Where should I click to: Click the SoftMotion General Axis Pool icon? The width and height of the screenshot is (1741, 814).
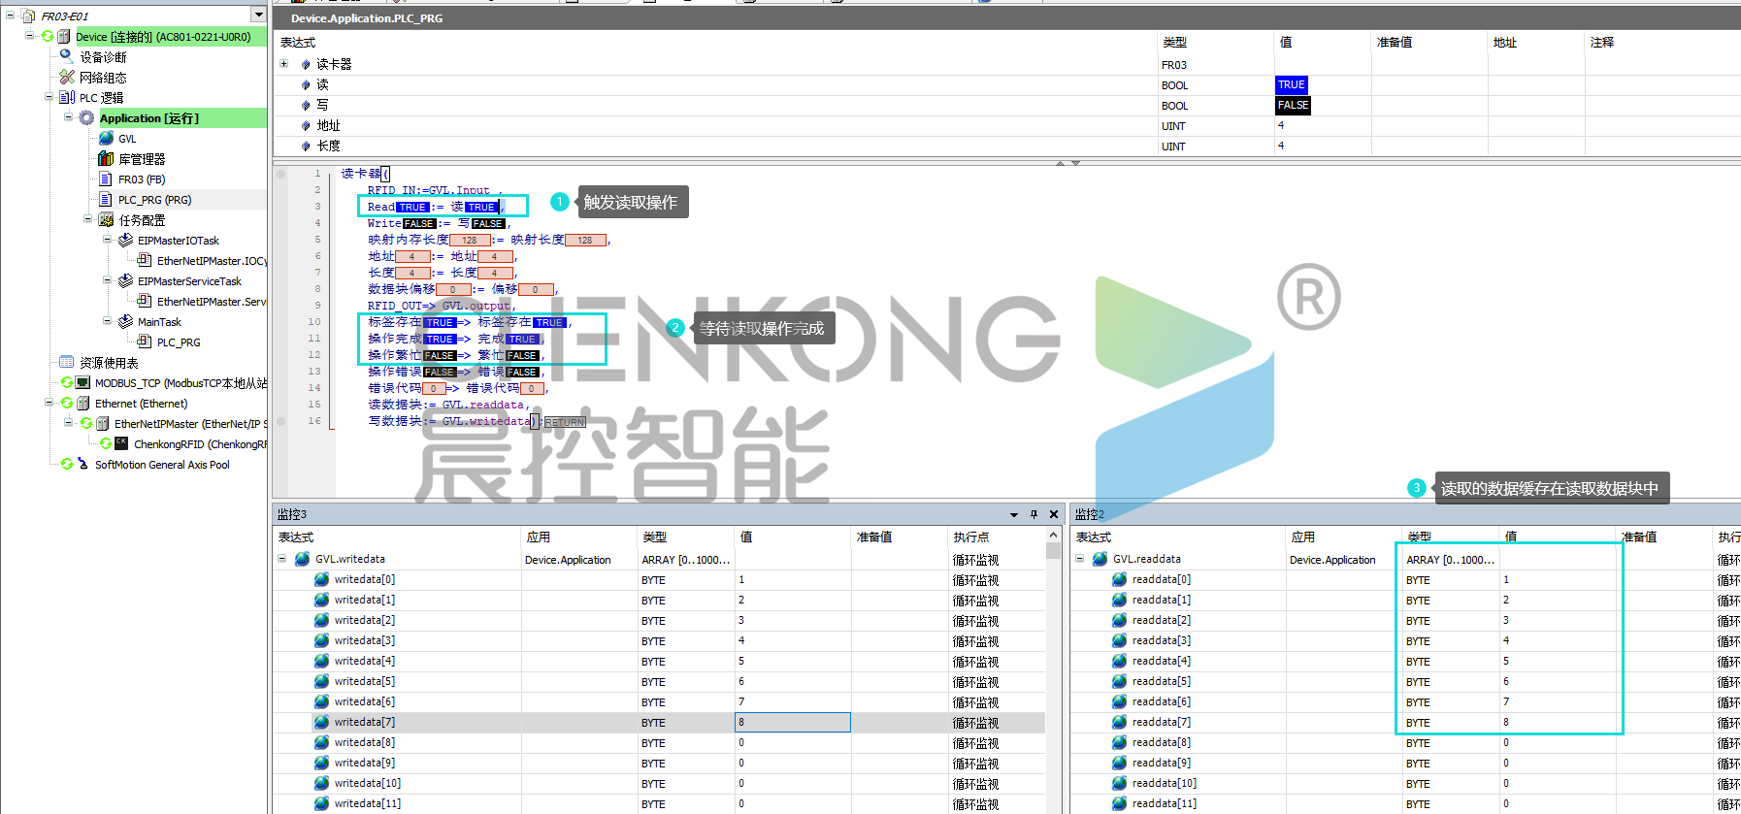pyautogui.click(x=83, y=464)
